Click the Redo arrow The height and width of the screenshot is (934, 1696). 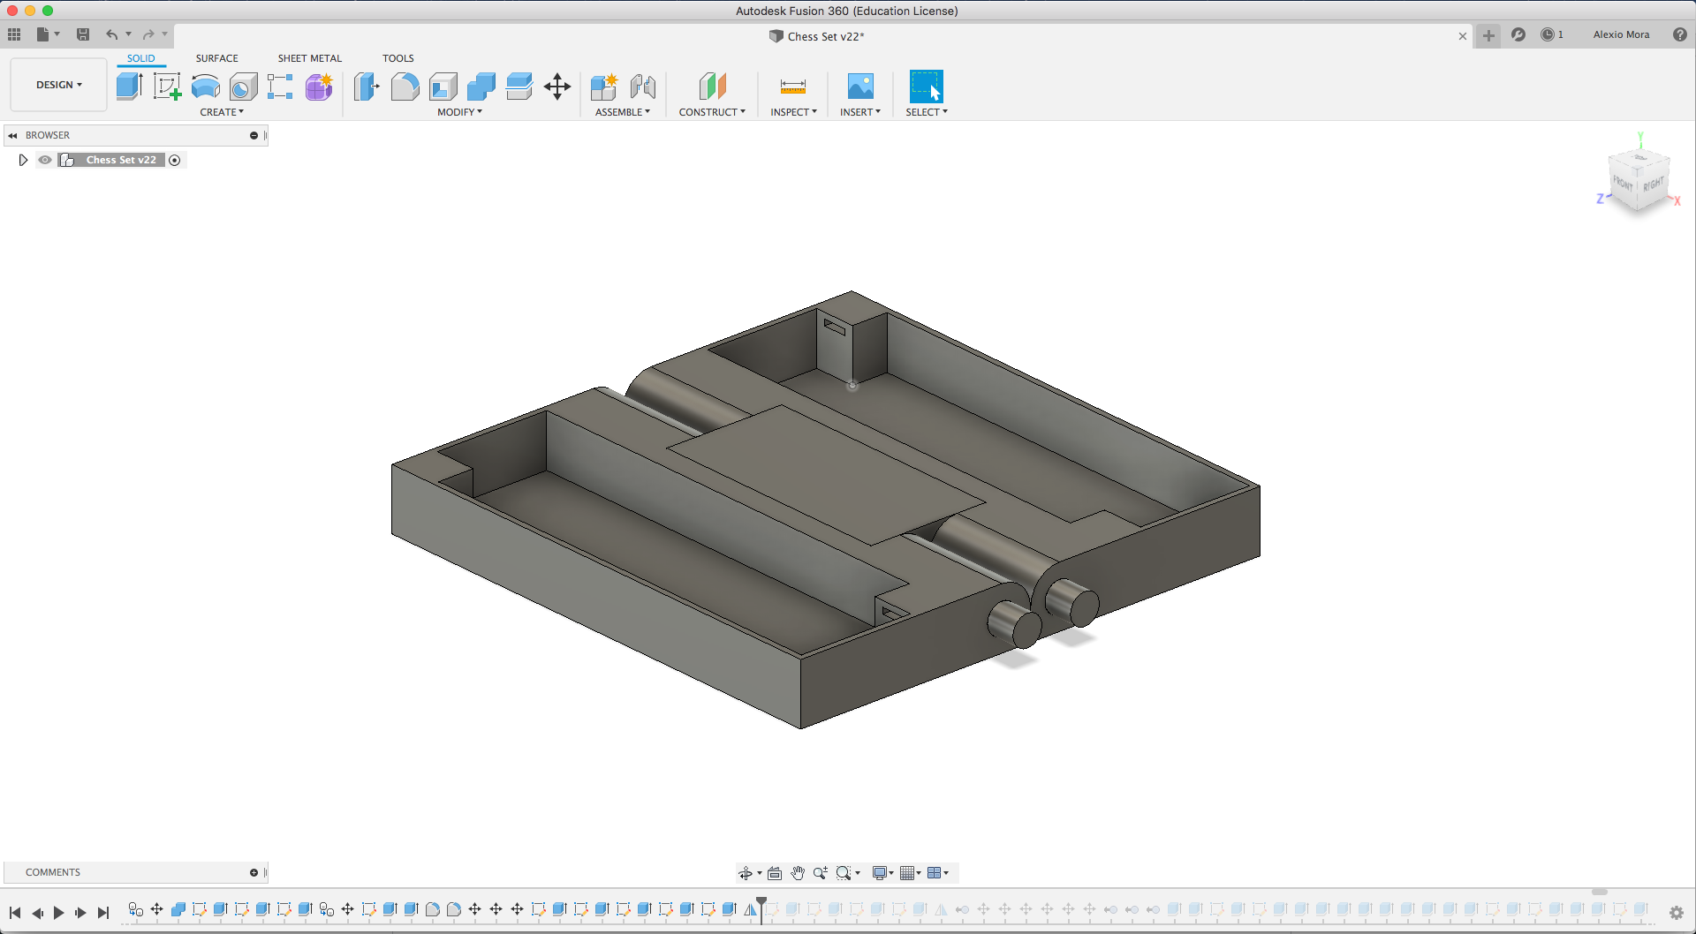[148, 34]
